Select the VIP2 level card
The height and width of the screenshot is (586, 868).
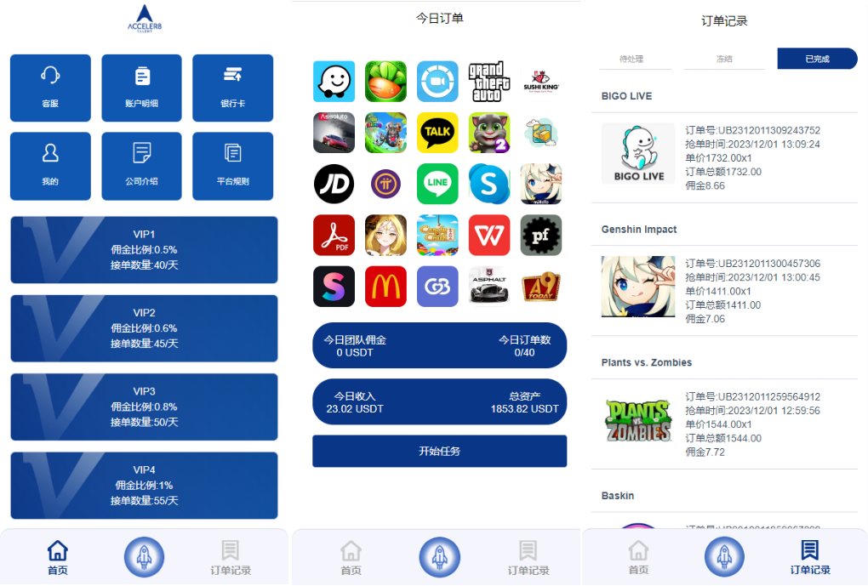click(144, 328)
